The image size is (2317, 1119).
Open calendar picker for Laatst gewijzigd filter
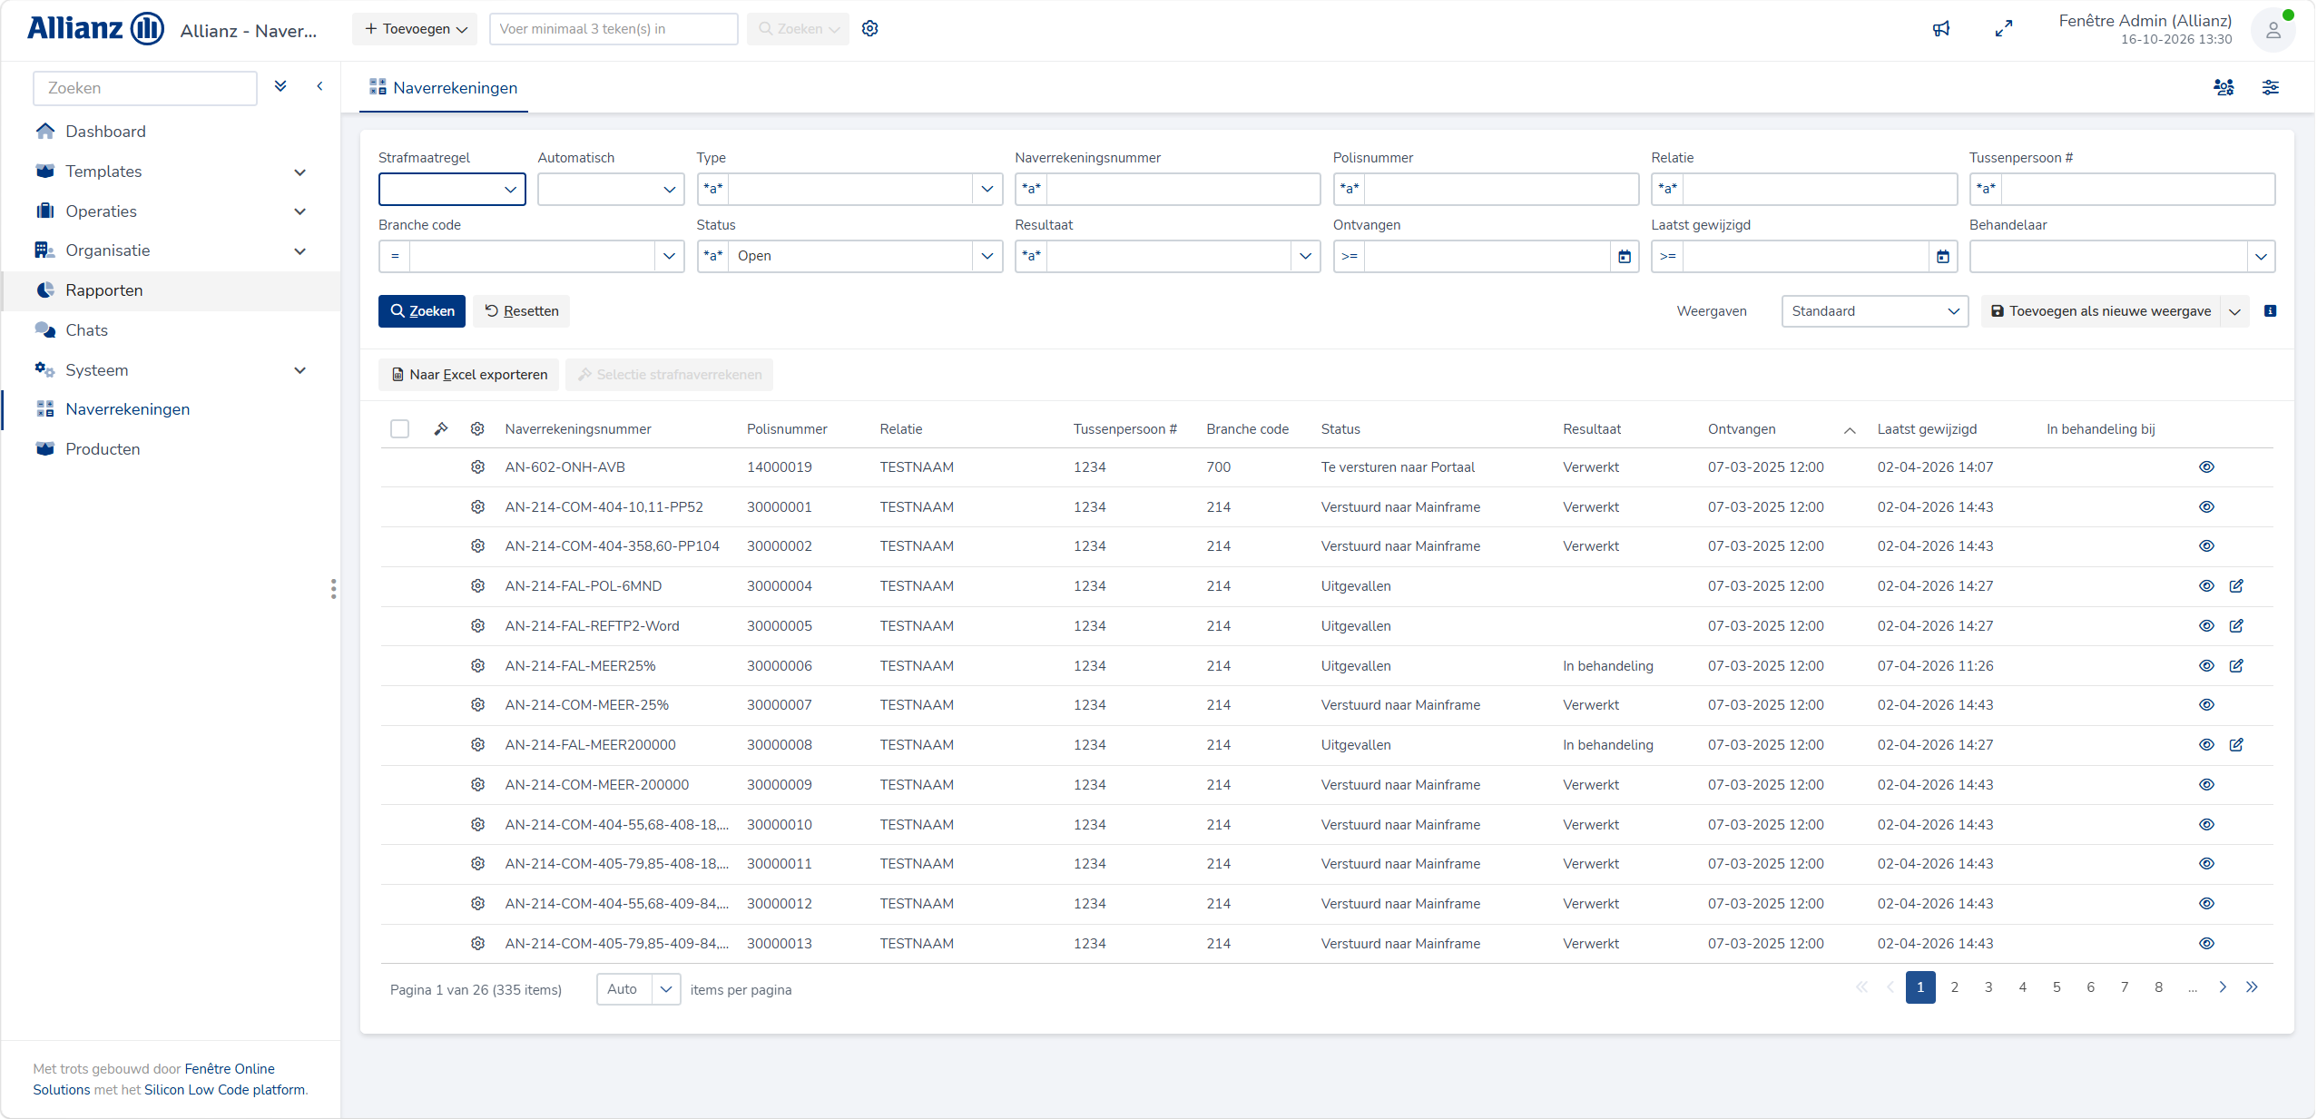pos(1942,257)
